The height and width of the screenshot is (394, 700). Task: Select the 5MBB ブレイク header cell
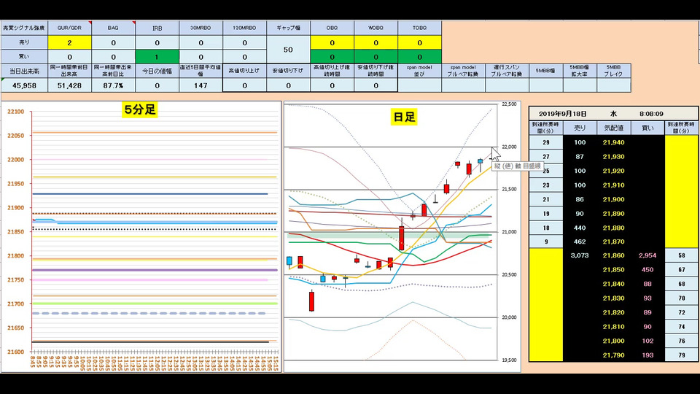613,71
